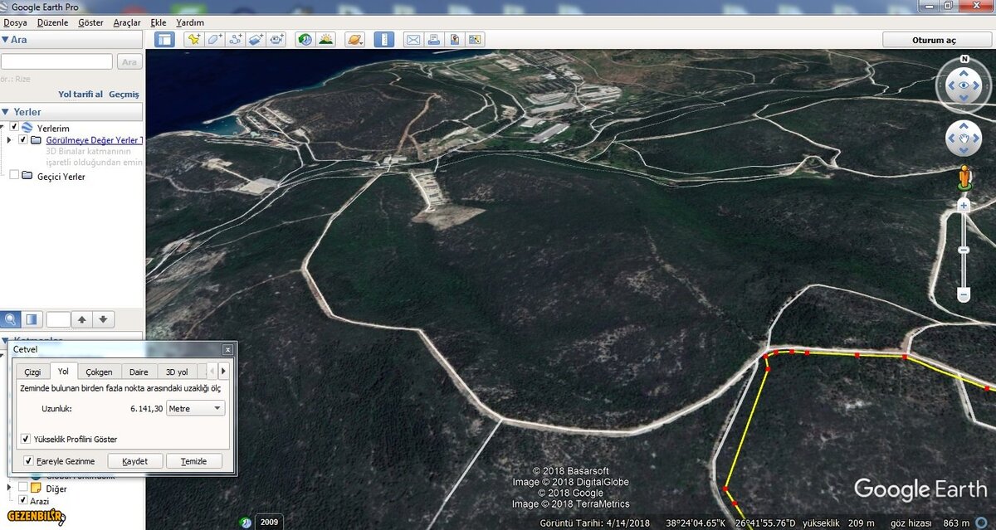Open the print icon in the toolbar

434,39
